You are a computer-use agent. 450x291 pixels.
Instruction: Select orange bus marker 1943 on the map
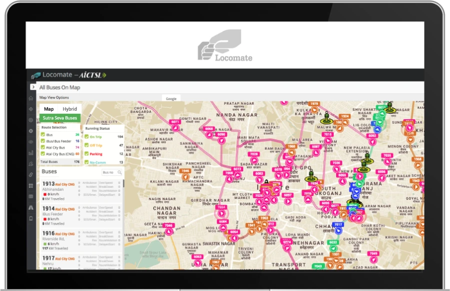point(416,184)
